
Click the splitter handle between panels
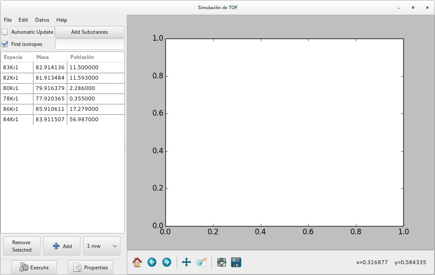[x=125, y=145]
